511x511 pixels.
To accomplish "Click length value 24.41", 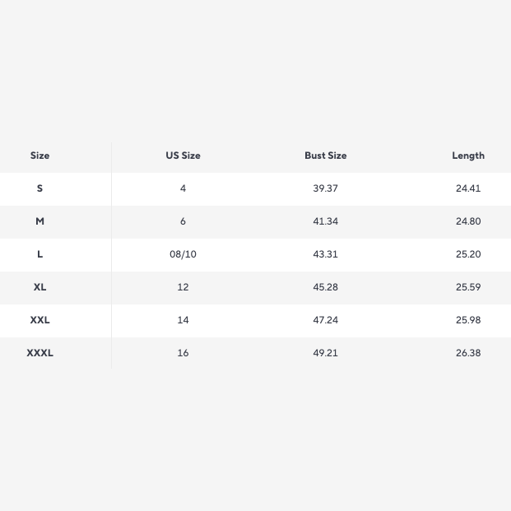I will (x=467, y=188).
